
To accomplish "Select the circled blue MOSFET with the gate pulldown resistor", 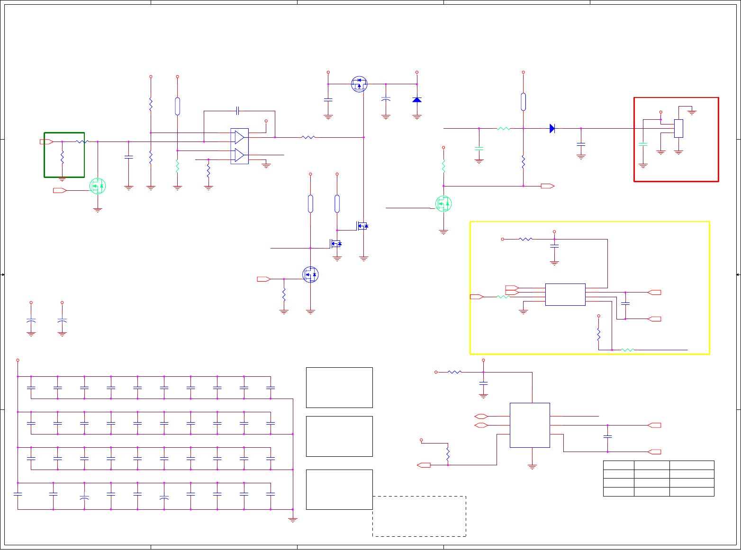I will (x=310, y=275).
